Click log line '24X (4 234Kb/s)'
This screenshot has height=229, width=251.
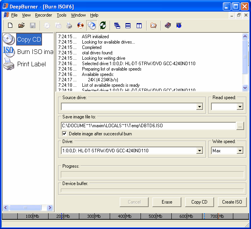click(103, 80)
